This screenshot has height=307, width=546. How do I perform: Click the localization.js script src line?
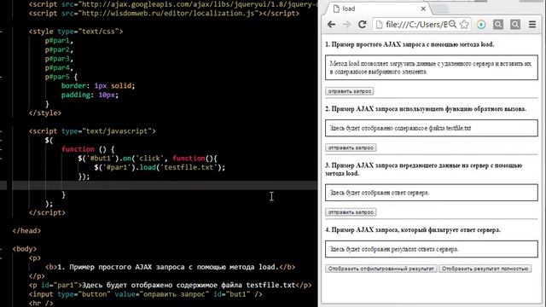click(x=164, y=14)
